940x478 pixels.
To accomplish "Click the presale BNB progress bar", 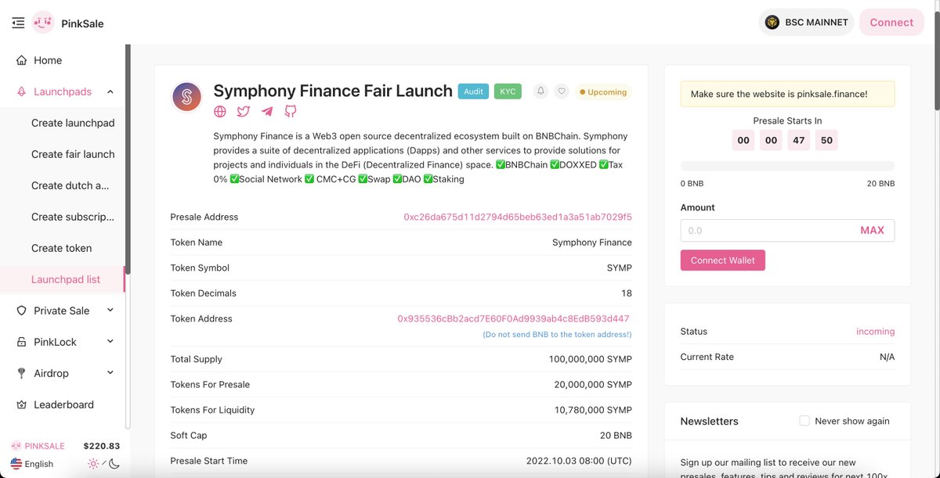I will (787, 166).
